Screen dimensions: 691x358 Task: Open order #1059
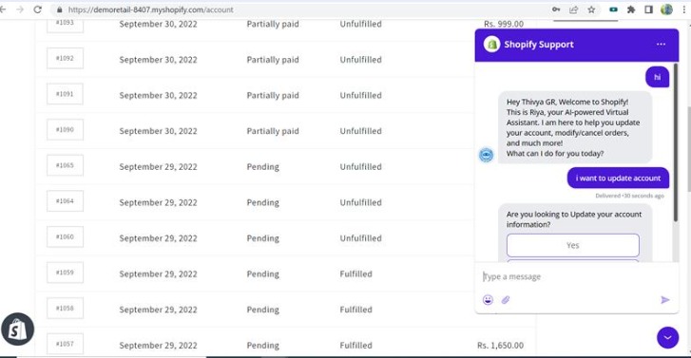65,273
